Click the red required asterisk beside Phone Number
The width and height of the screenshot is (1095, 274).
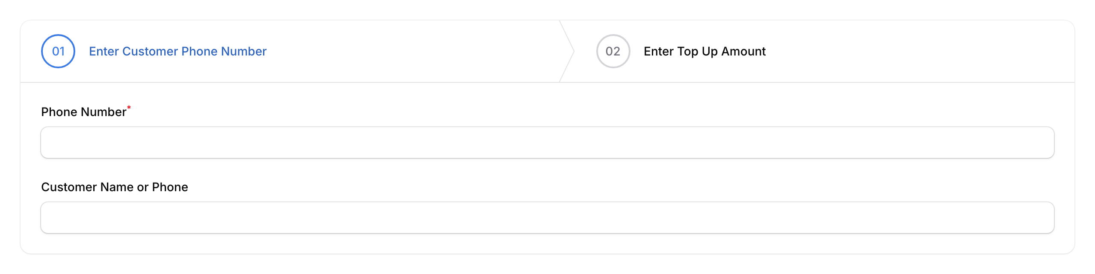(x=129, y=107)
